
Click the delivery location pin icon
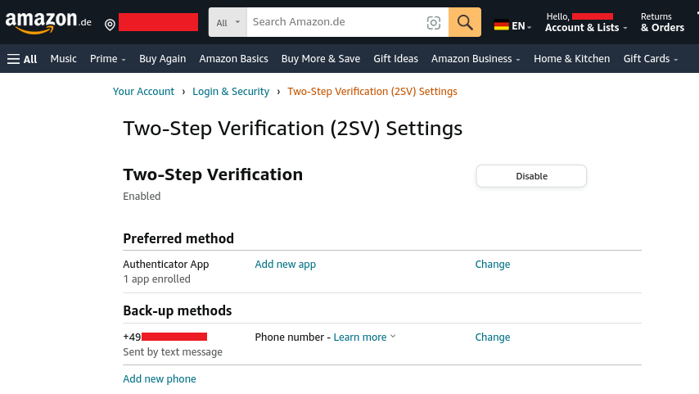tap(110, 25)
